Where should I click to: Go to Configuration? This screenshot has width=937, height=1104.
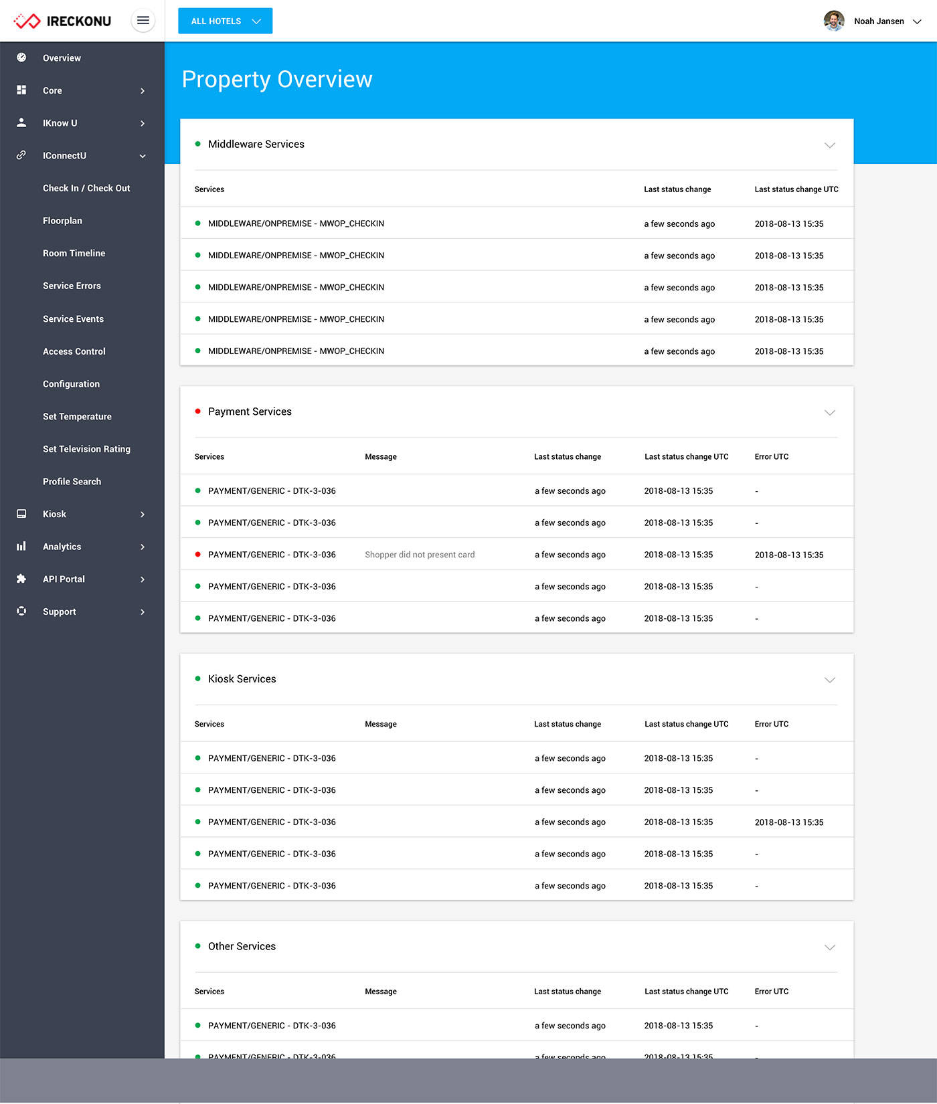(71, 384)
